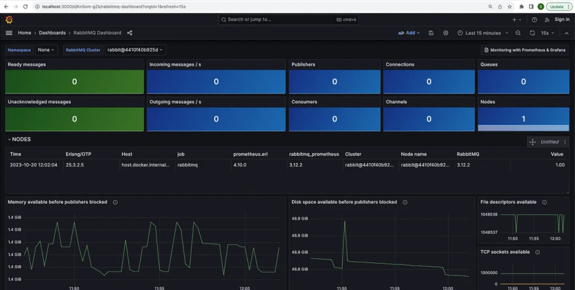The width and height of the screenshot is (575, 290).
Task: Open the Unacknowledged messages panel title
Action: [39, 102]
